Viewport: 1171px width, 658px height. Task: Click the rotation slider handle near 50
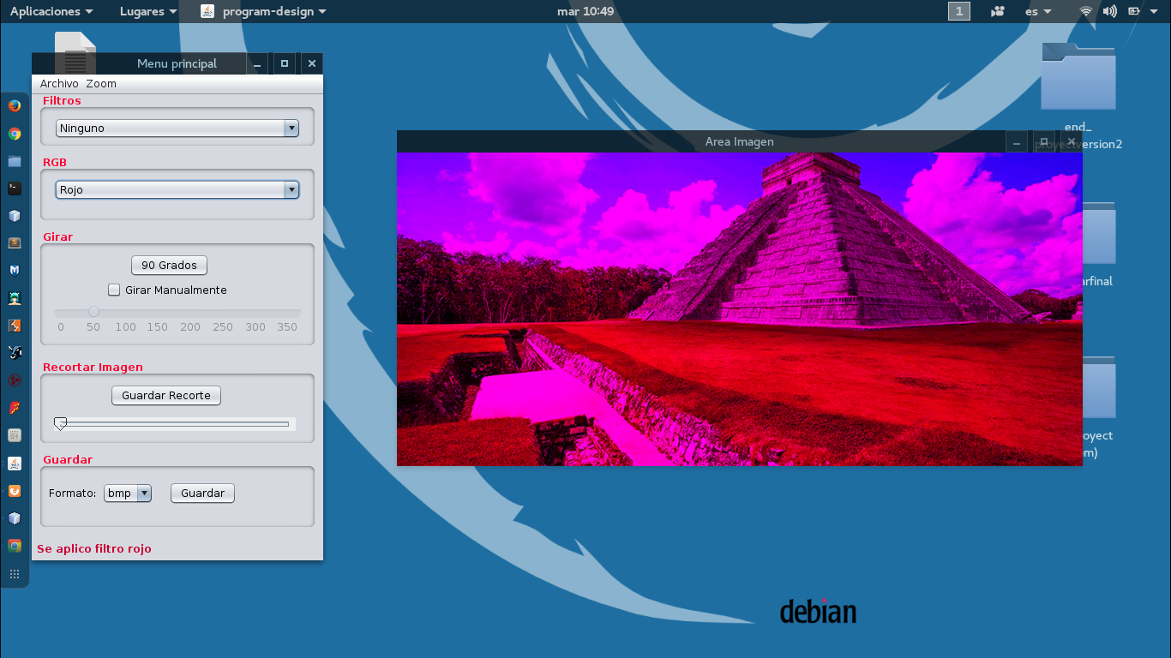pos(94,312)
